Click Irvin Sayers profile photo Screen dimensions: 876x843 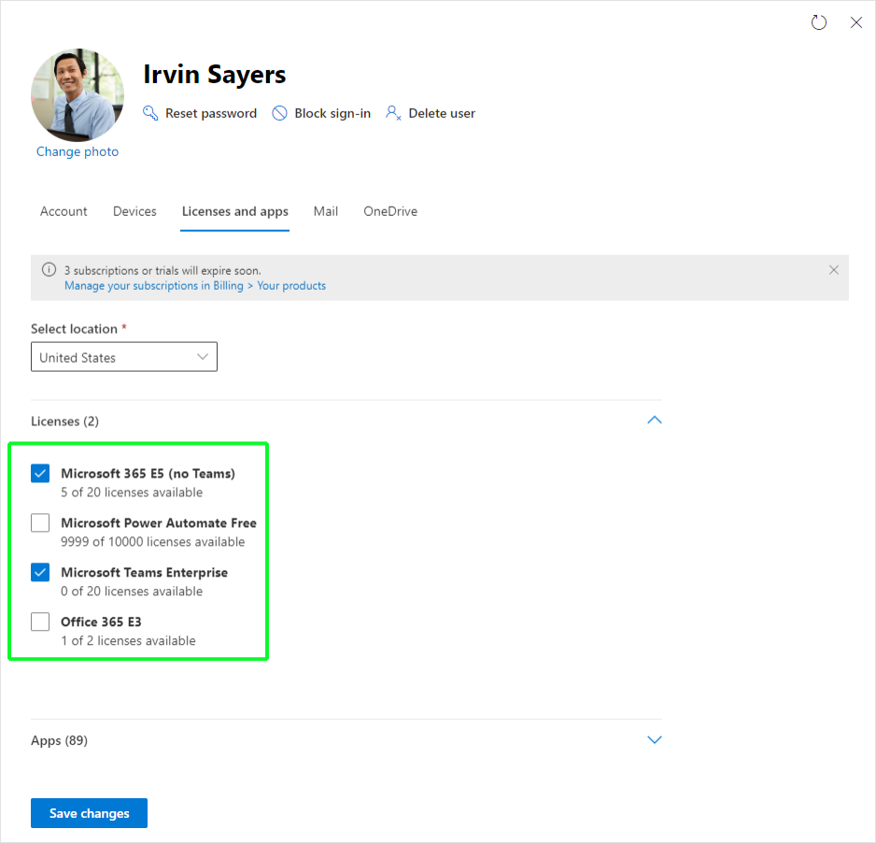coord(78,95)
